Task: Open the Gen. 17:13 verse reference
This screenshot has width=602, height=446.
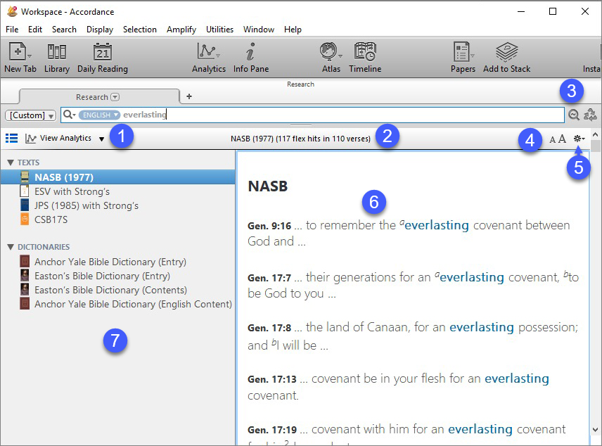Action: tap(272, 380)
